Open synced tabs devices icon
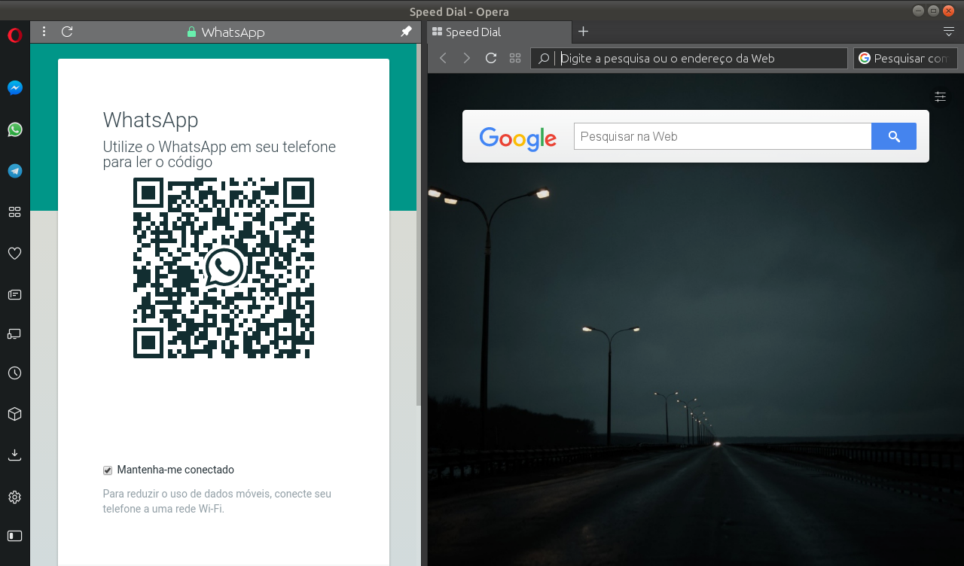The width and height of the screenshot is (964, 566). (x=14, y=333)
